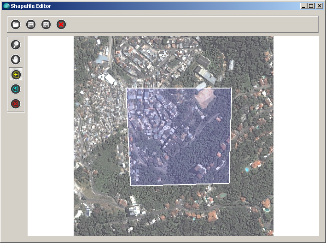
Task: Save image with IMG disk icon
Action: [x=46, y=24]
